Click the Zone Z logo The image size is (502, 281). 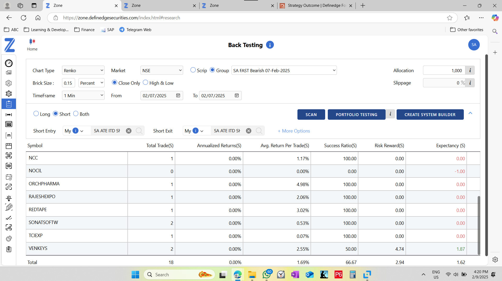click(10, 45)
